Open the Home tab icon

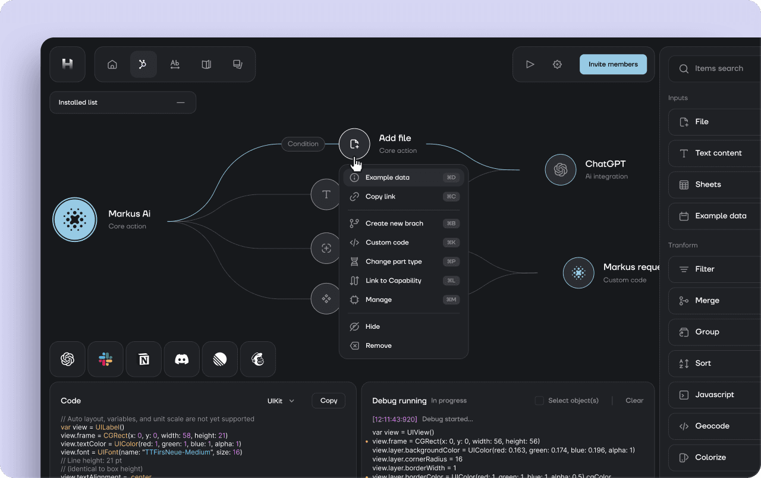(112, 64)
